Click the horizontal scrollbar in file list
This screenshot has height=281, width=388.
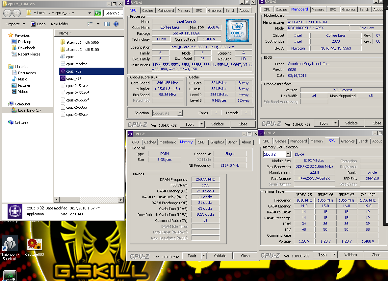point(70,200)
